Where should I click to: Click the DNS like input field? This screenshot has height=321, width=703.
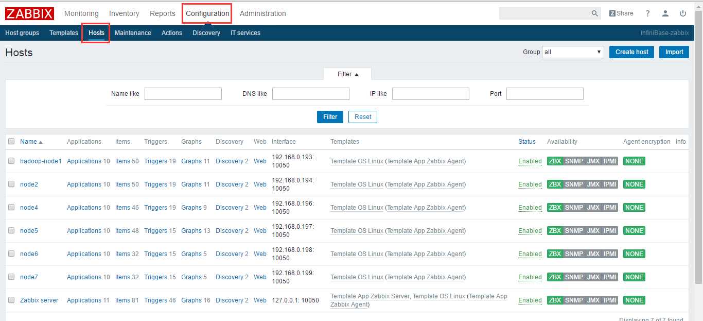point(311,94)
